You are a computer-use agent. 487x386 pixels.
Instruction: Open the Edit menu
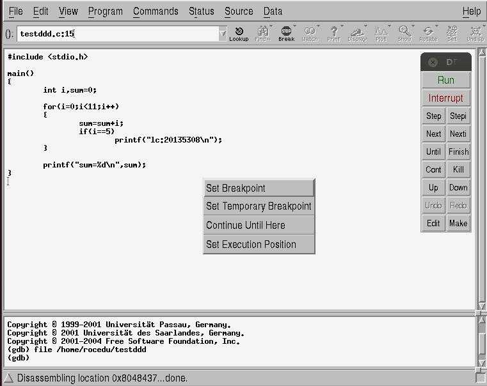point(41,12)
